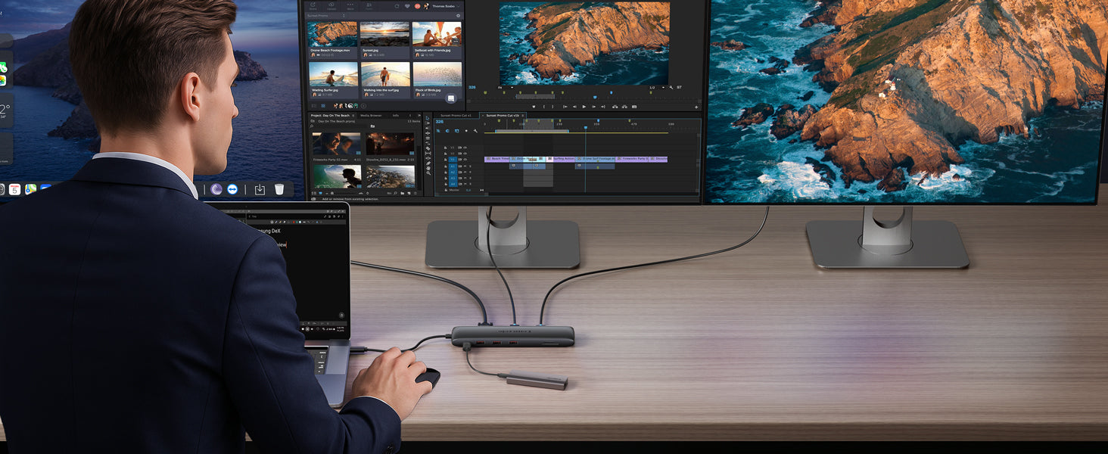Open timeline wrench display settings
The width and height of the screenshot is (1108, 454).
[475, 131]
